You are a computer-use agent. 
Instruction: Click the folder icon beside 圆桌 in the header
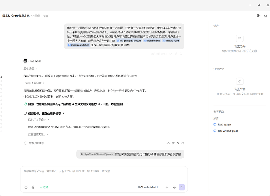click(x=32, y=16)
